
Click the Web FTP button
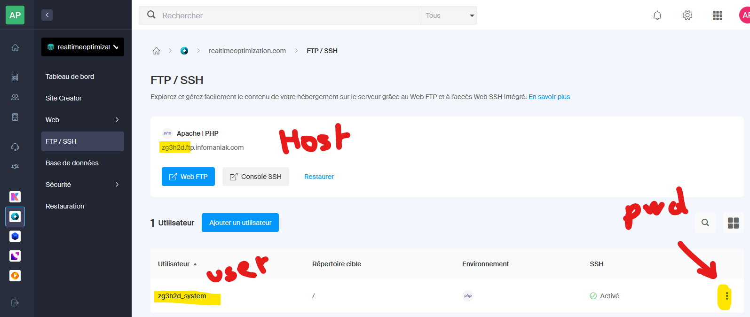point(188,177)
